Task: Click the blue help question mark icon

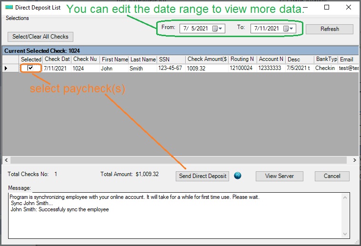Action: [x=238, y=176]
